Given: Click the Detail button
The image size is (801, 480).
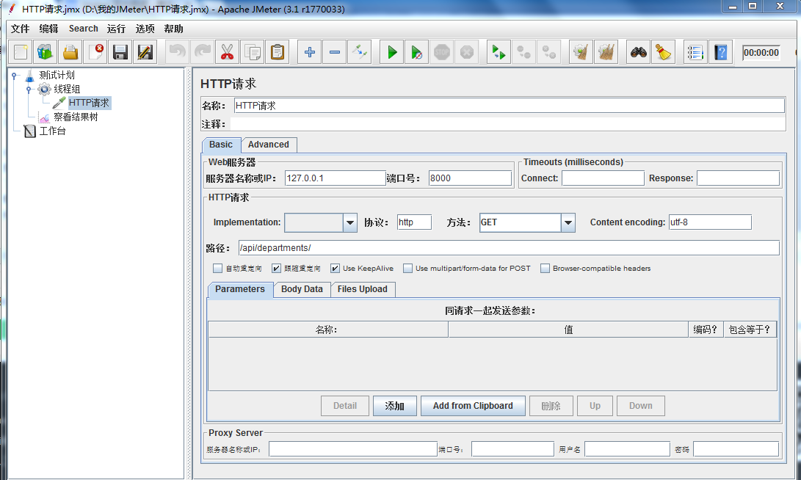Looking at the screenshot, I should (345, 406).
